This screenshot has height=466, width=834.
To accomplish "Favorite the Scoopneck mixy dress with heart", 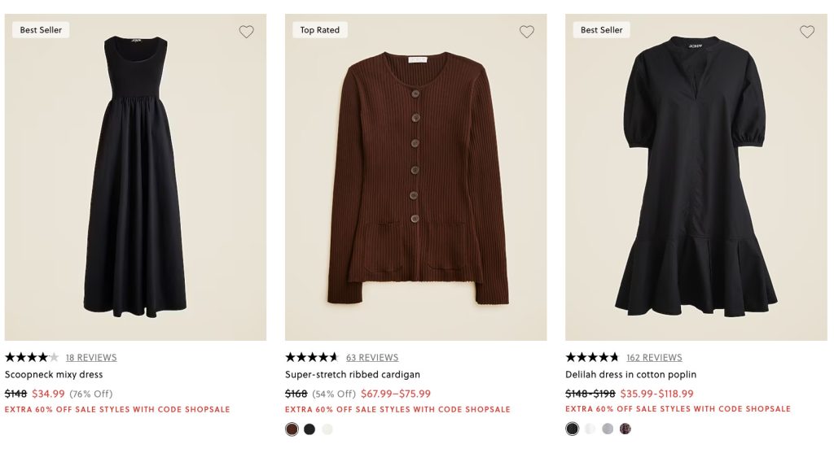I will (246, 32).
